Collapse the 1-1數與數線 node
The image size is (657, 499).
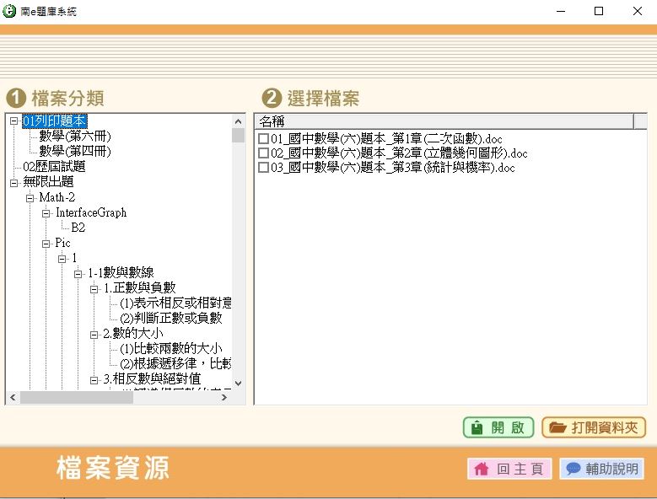point(78,274)
